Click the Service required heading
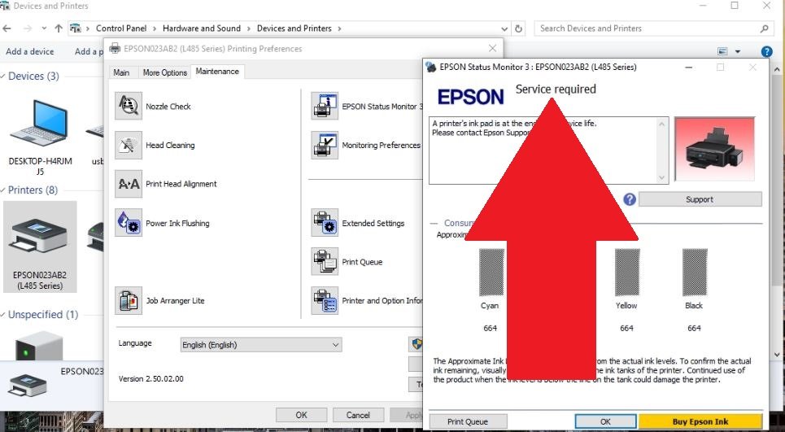Viewport: 785px width, 432px height. 556,89
